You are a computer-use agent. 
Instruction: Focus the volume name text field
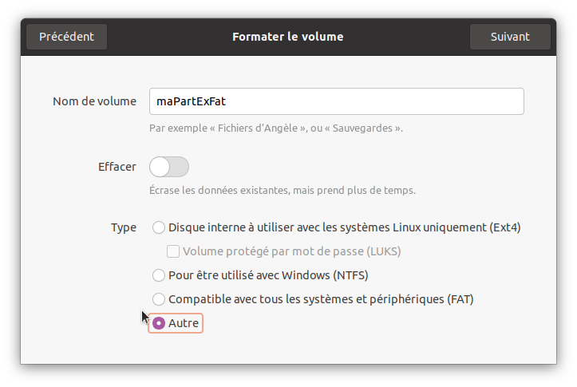tap(336, 101)
